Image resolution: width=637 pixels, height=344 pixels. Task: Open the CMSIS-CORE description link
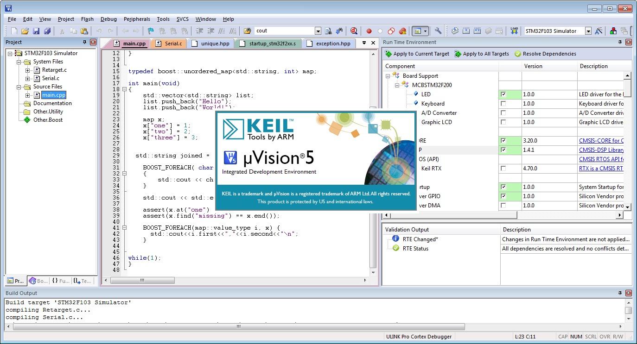[601, 141]
